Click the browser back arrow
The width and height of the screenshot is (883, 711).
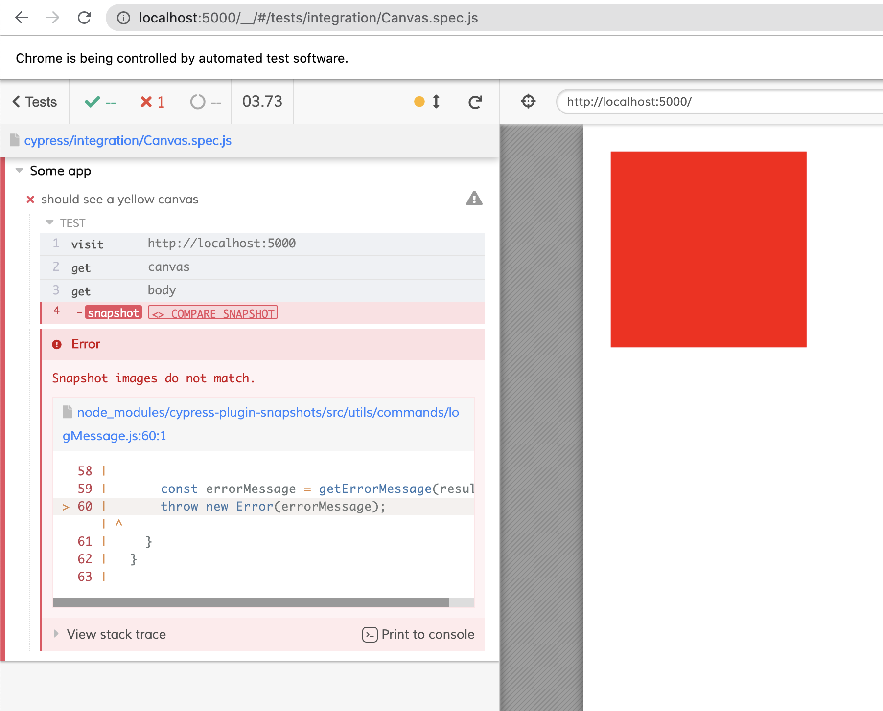22,18
